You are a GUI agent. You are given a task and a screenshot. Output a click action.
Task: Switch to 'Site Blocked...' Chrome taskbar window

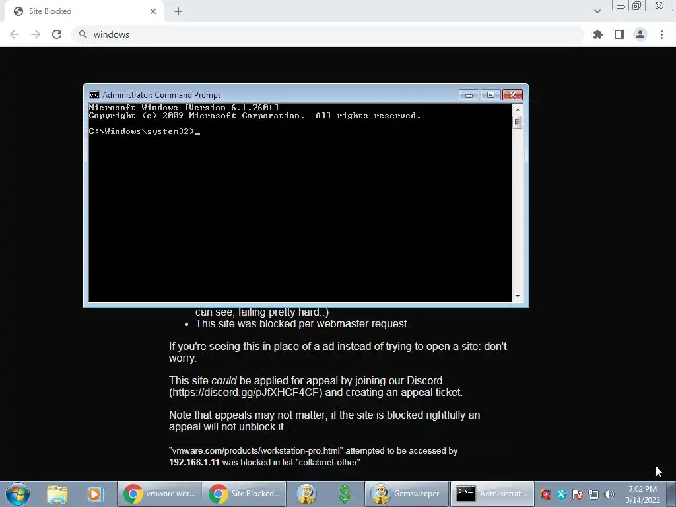tap(244, 494)
